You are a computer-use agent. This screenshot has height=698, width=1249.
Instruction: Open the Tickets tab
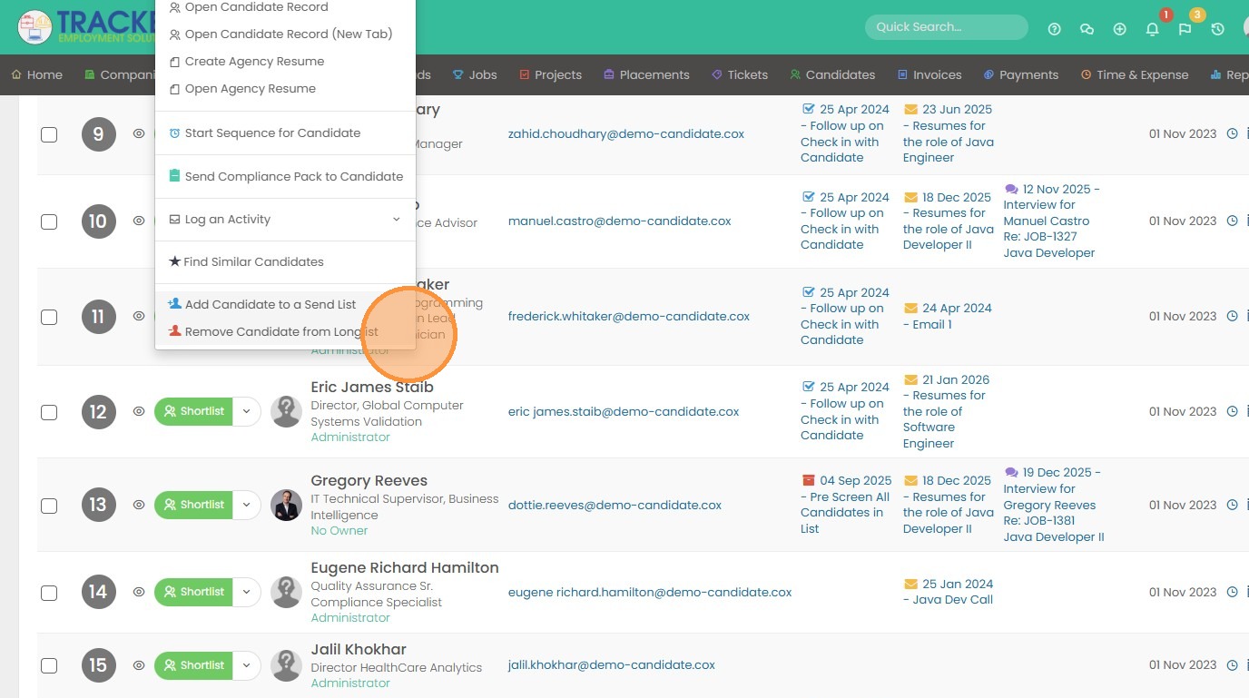pos(740,75)
